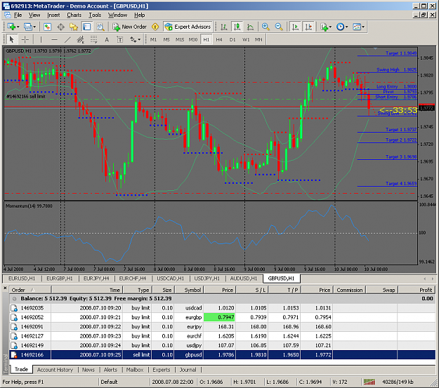Open the Experts terminal tab
This screenshot has height=388, width=439.
click(162, 370)
